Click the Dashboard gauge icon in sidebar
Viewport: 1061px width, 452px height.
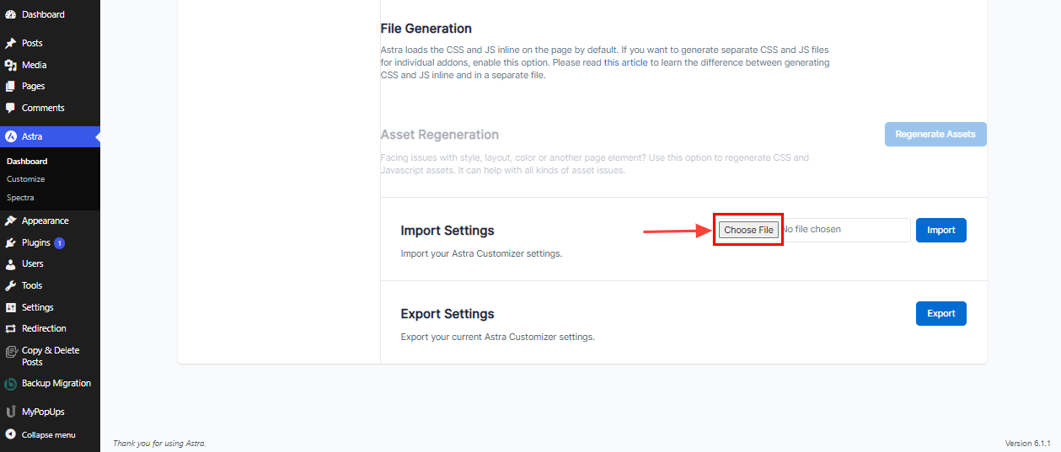pos(10,14)
